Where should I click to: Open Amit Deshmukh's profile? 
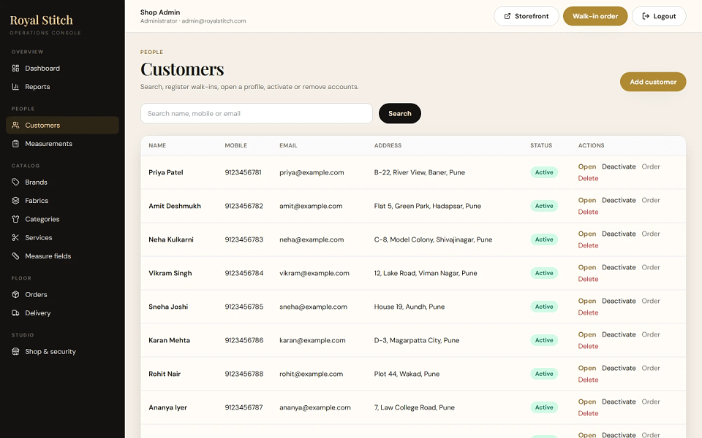click(587, 200)
